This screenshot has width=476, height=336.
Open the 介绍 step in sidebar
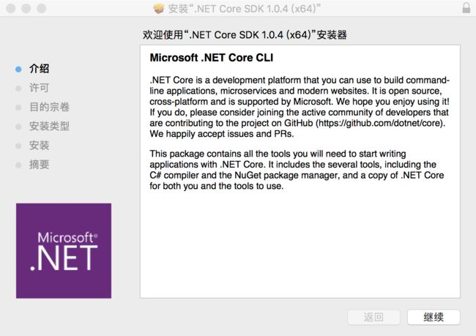tap(39, 69)
